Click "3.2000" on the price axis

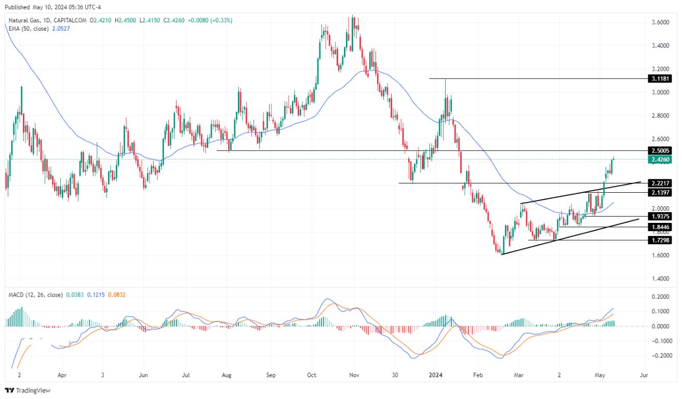(x=661, y=69)
